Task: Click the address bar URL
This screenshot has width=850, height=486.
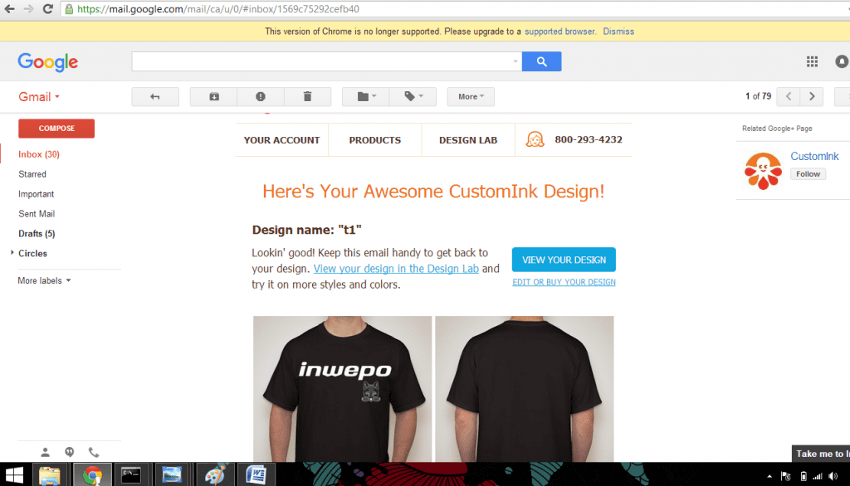Action: pos(218,9)
